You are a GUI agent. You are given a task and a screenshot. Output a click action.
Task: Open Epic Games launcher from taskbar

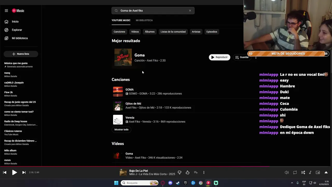(185, 183)
